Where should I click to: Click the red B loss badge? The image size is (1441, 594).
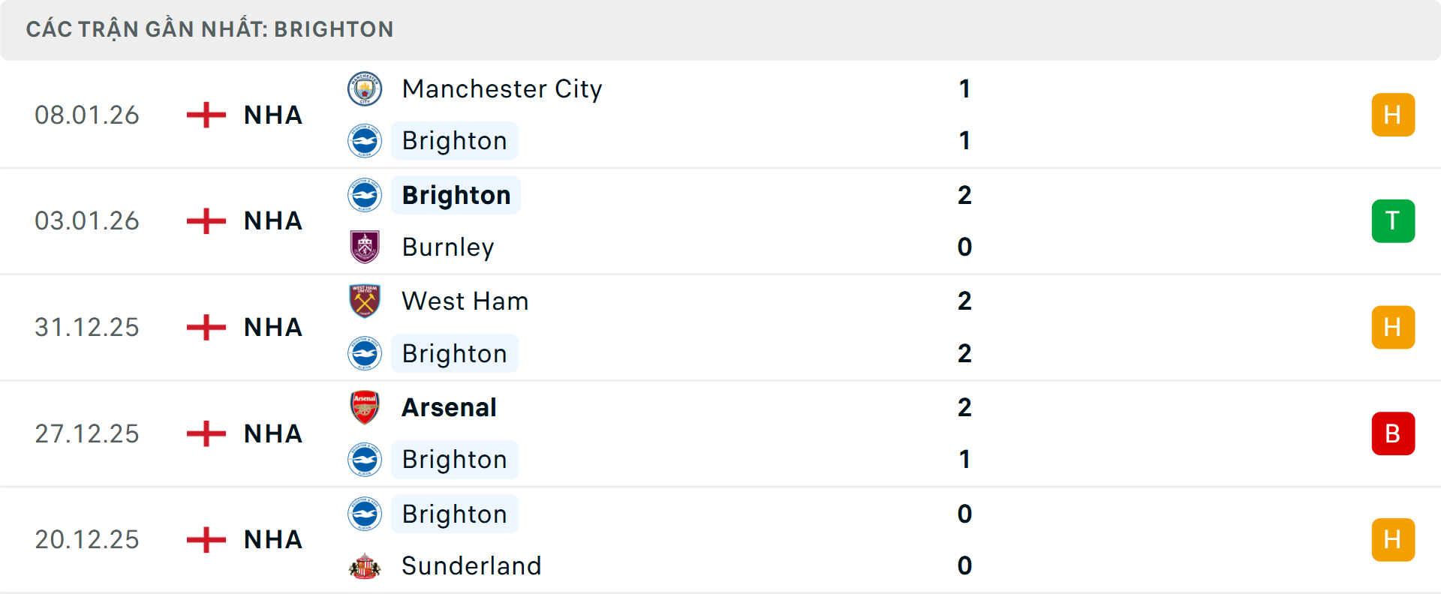point(1393,433)
